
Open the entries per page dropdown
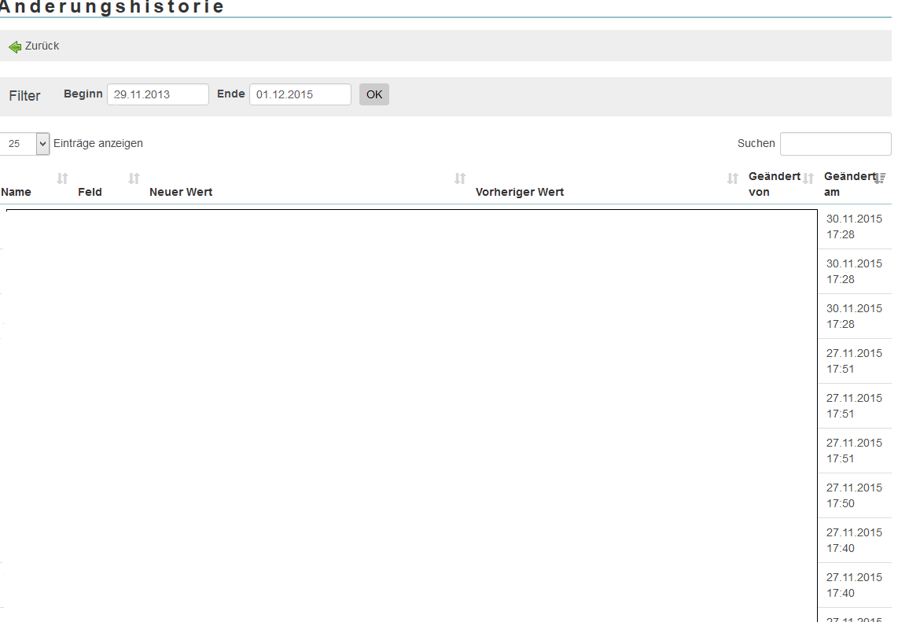(x=24, y=144)
